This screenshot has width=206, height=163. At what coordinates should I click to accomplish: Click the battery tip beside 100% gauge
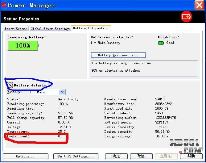coord(39,46)
